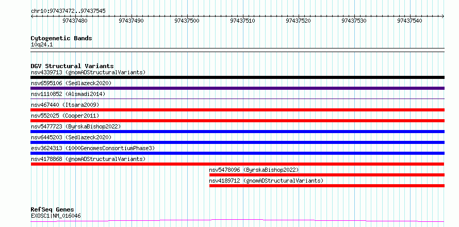Click the RefSeq Genes track title

(x=53, y=210)
